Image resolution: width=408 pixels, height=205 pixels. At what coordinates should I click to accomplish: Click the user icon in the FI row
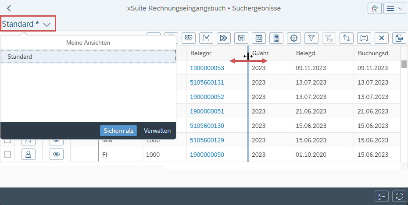[x=29, y=154]
